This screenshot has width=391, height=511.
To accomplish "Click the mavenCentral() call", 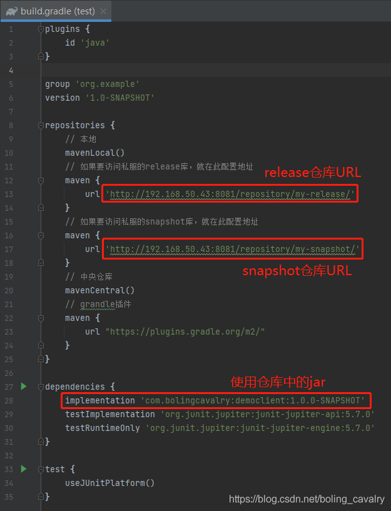I will [x=99, y=290].
